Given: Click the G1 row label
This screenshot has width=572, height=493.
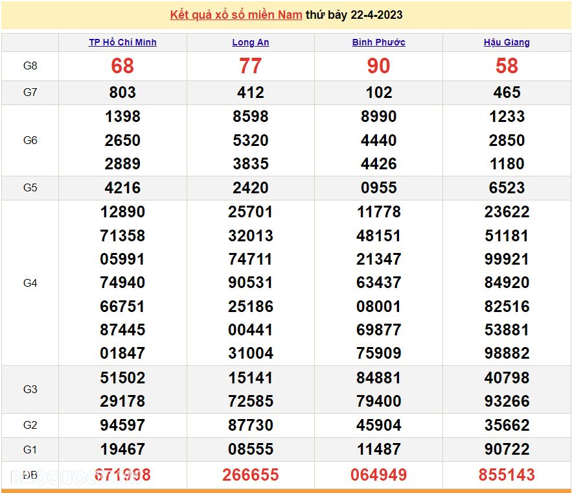Looking at the screenshot, I should 30,449.
